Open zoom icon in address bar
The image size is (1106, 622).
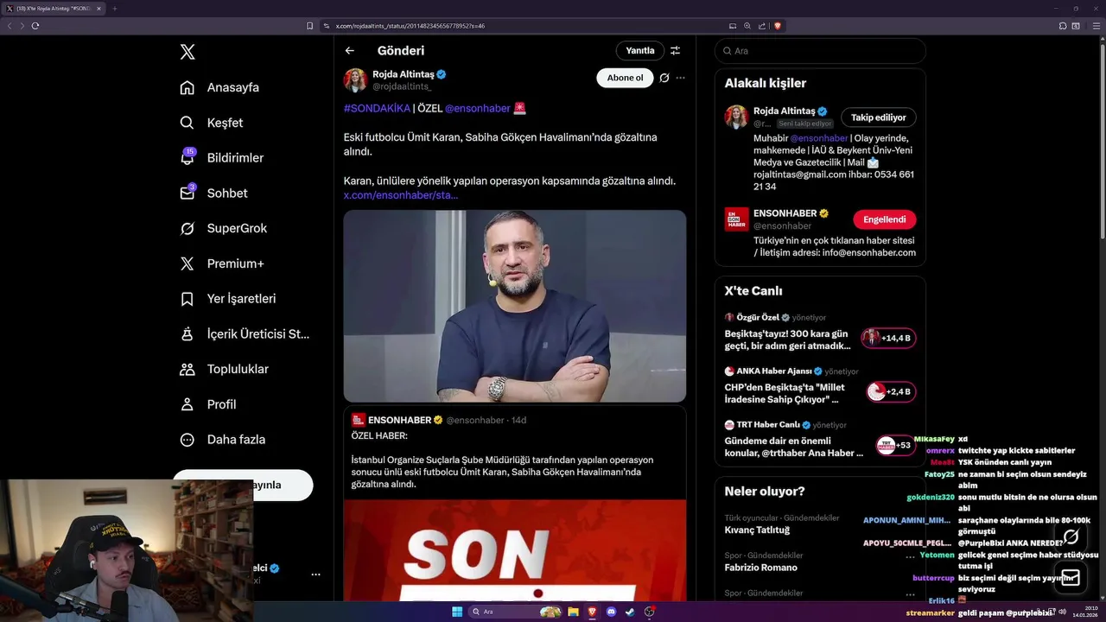[747, 26]
